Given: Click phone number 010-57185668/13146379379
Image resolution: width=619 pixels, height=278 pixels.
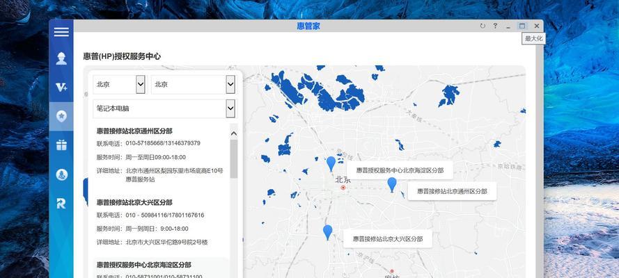Looking at the screenshot, I should (163, 143).
